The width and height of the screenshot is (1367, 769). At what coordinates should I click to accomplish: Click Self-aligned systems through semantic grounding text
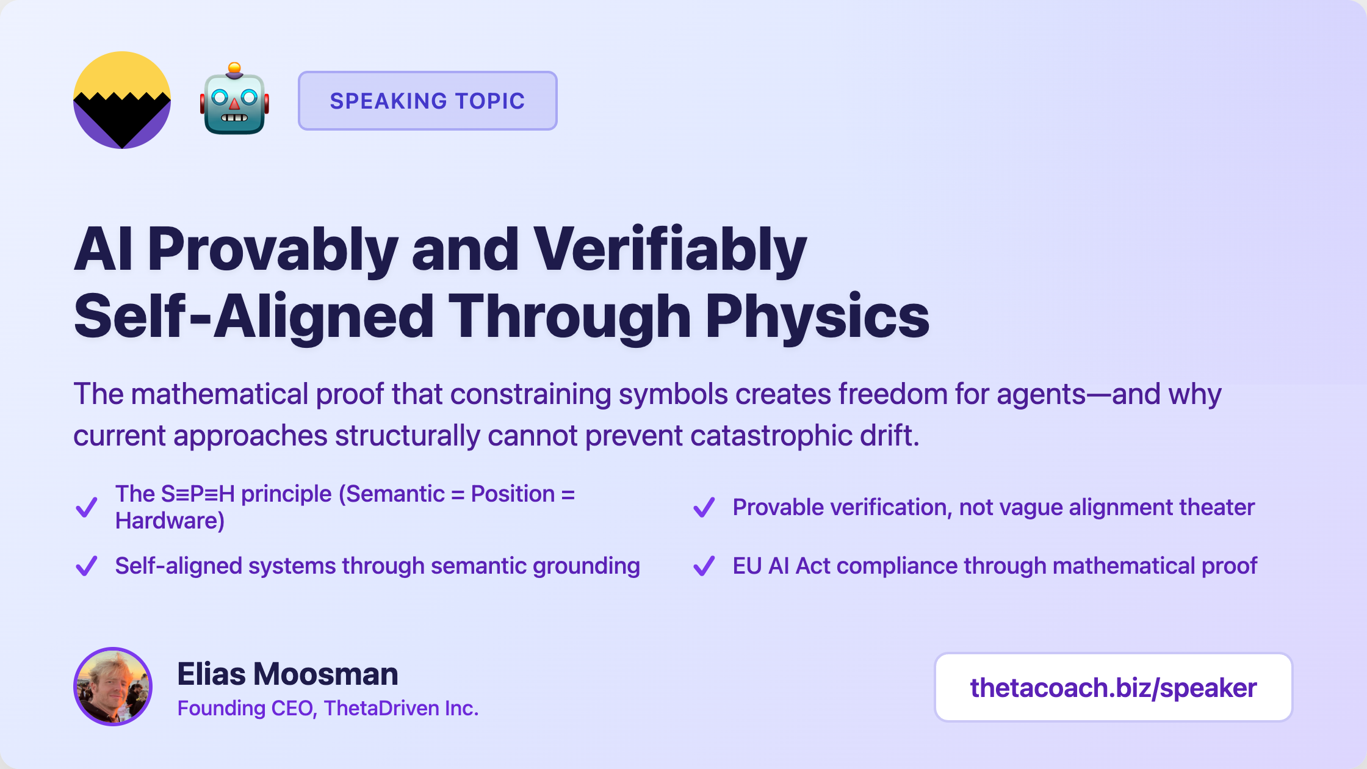(x=377, y=566)
